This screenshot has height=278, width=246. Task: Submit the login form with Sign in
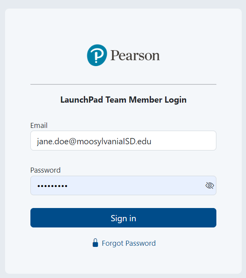pyautogui.click(x=123, y=218)
